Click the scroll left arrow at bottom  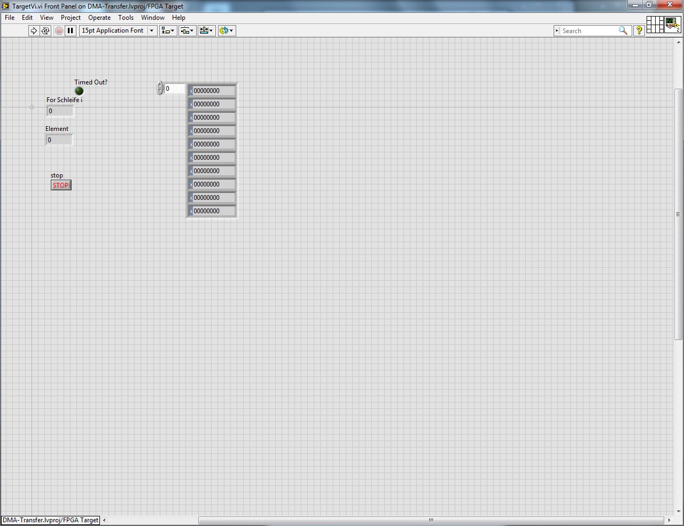point(104,520)
